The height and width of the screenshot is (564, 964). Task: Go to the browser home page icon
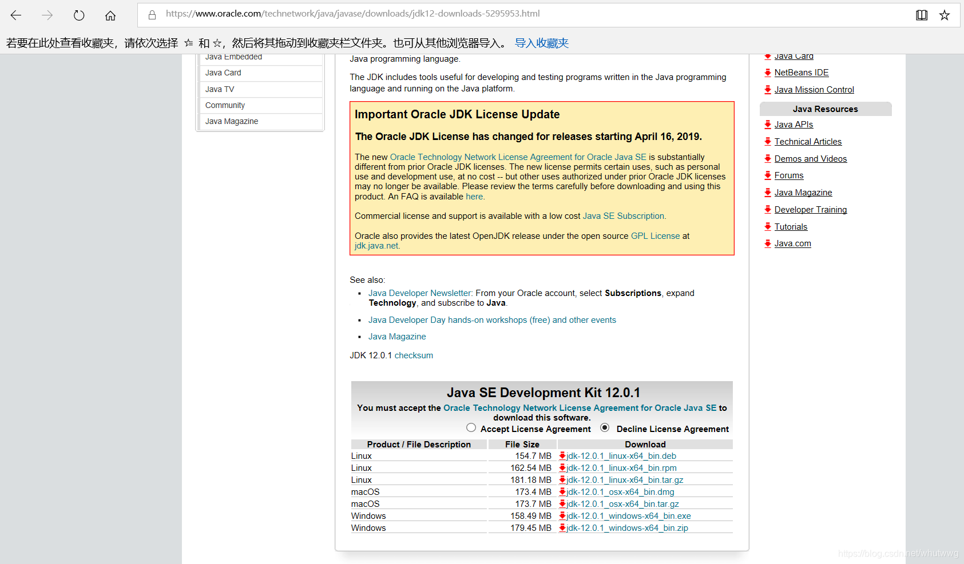110,15
